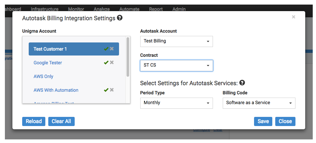The height and width of the screenshot is (143, 316).
Task: Close dialog with top-right X icon
Action: 293,17
